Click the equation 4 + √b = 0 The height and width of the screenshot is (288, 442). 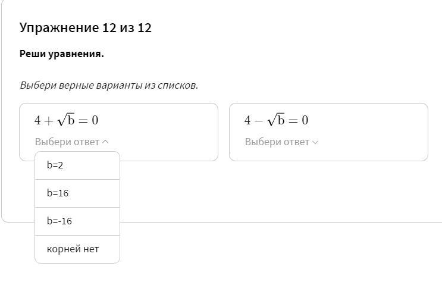66,120
